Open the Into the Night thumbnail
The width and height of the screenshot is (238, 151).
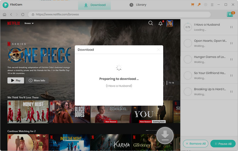click(69, 142)
